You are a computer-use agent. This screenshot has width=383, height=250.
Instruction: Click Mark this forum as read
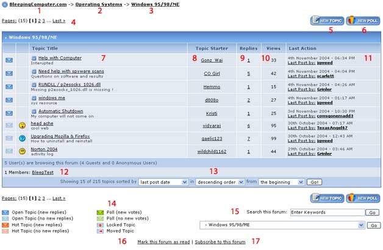pos(163,242)
